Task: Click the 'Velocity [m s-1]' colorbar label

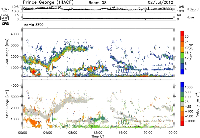Action: coord(197,104)
